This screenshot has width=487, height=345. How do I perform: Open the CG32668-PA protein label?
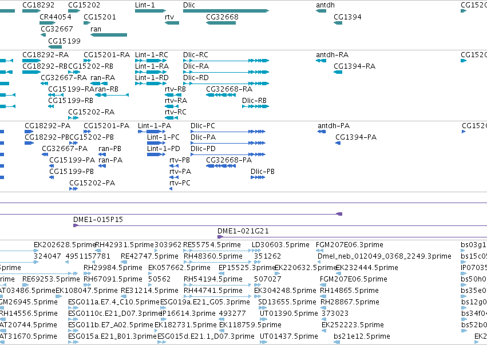coord(229,160)
